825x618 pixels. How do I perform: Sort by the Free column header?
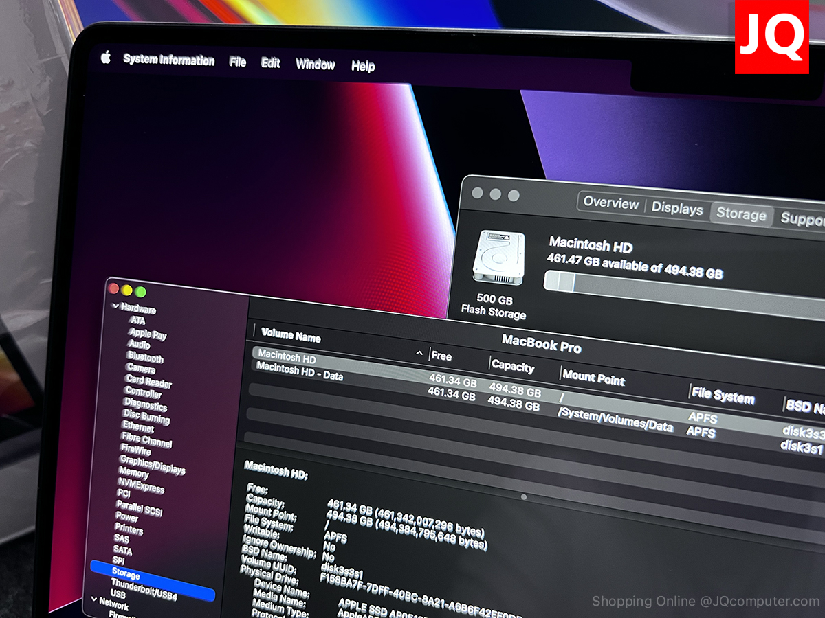click(x=441, y=356)
